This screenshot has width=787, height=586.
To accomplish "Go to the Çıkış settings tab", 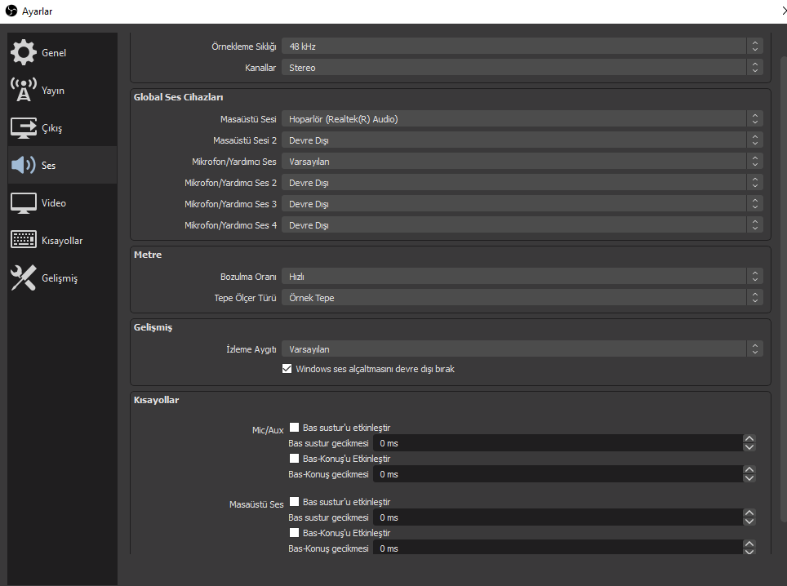I will (62, 127).
